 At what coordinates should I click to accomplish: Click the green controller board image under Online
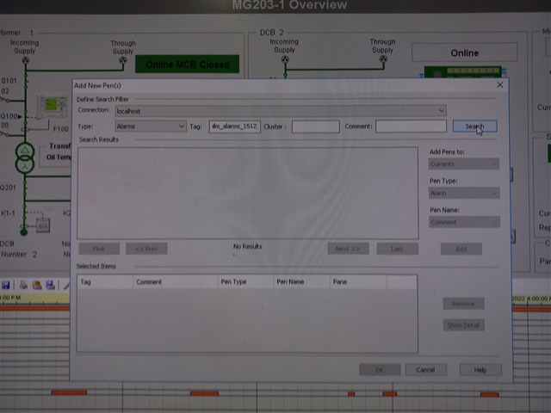[463, 71]
